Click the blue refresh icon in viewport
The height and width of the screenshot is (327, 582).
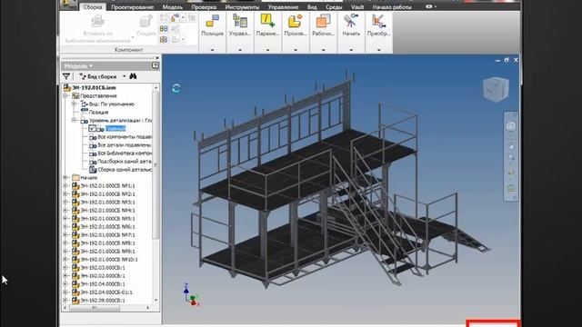(176, 88)
